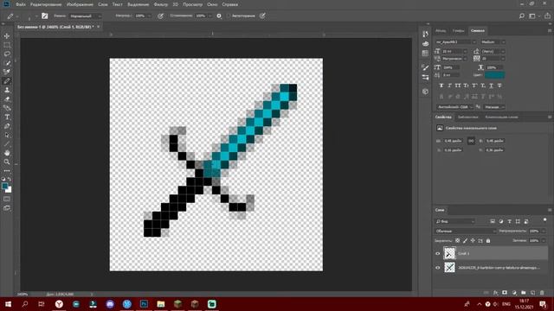Open the Окно menu
The image size is (554, 311).
click(x=212, y=4)
